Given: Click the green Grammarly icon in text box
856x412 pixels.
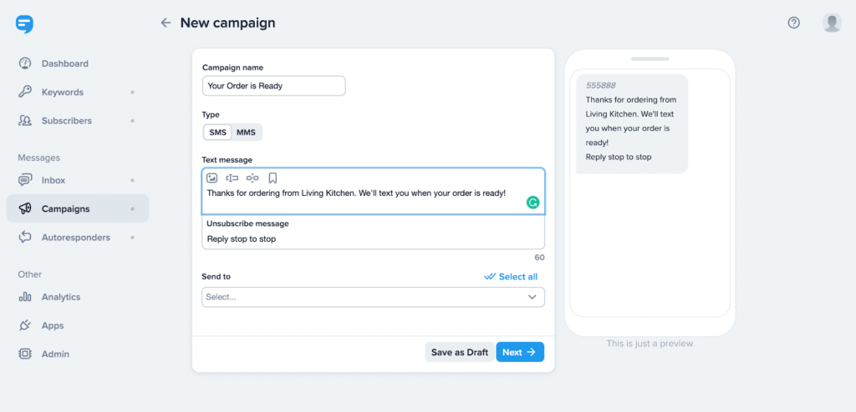Looking at the screenshot, I should pos(532,202).
